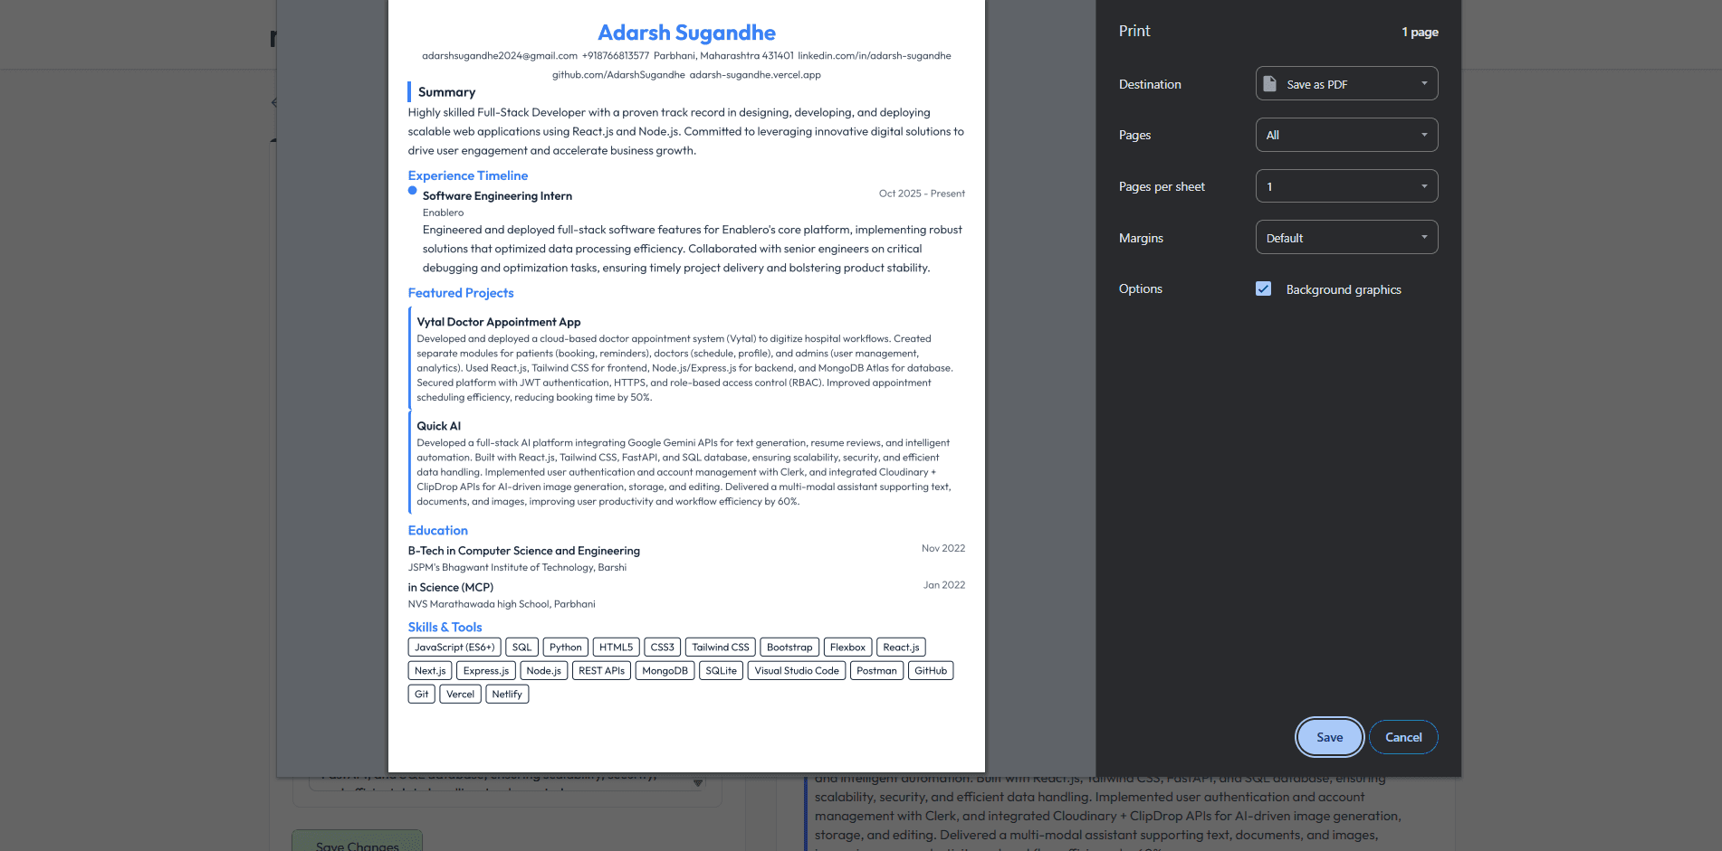
Task: Select the React.js skill chip
Action: coord(900,647)
